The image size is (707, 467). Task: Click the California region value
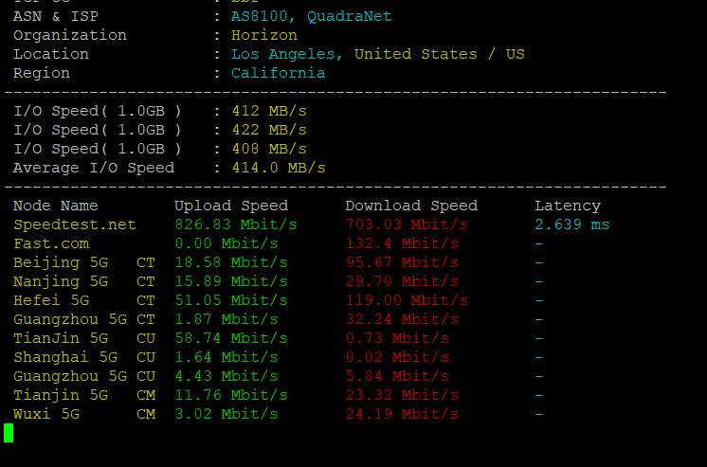coord(279,73)
